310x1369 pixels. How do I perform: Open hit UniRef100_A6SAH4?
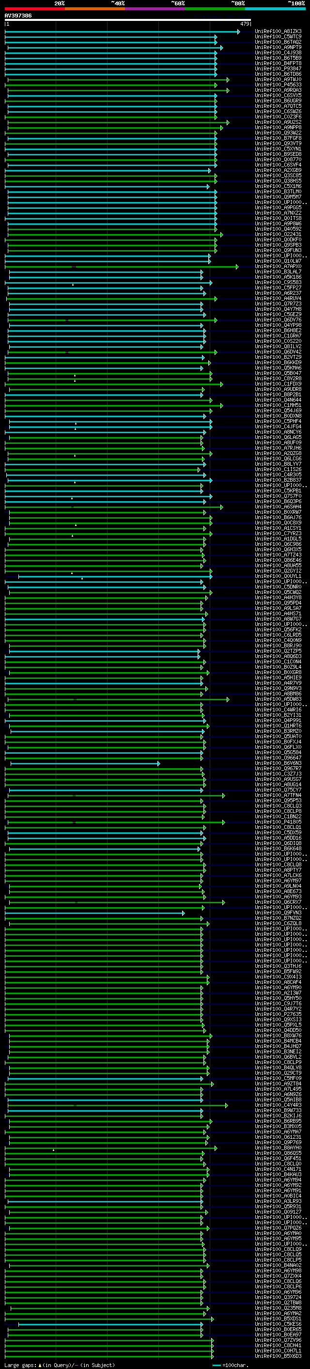(x=278, y=507)
